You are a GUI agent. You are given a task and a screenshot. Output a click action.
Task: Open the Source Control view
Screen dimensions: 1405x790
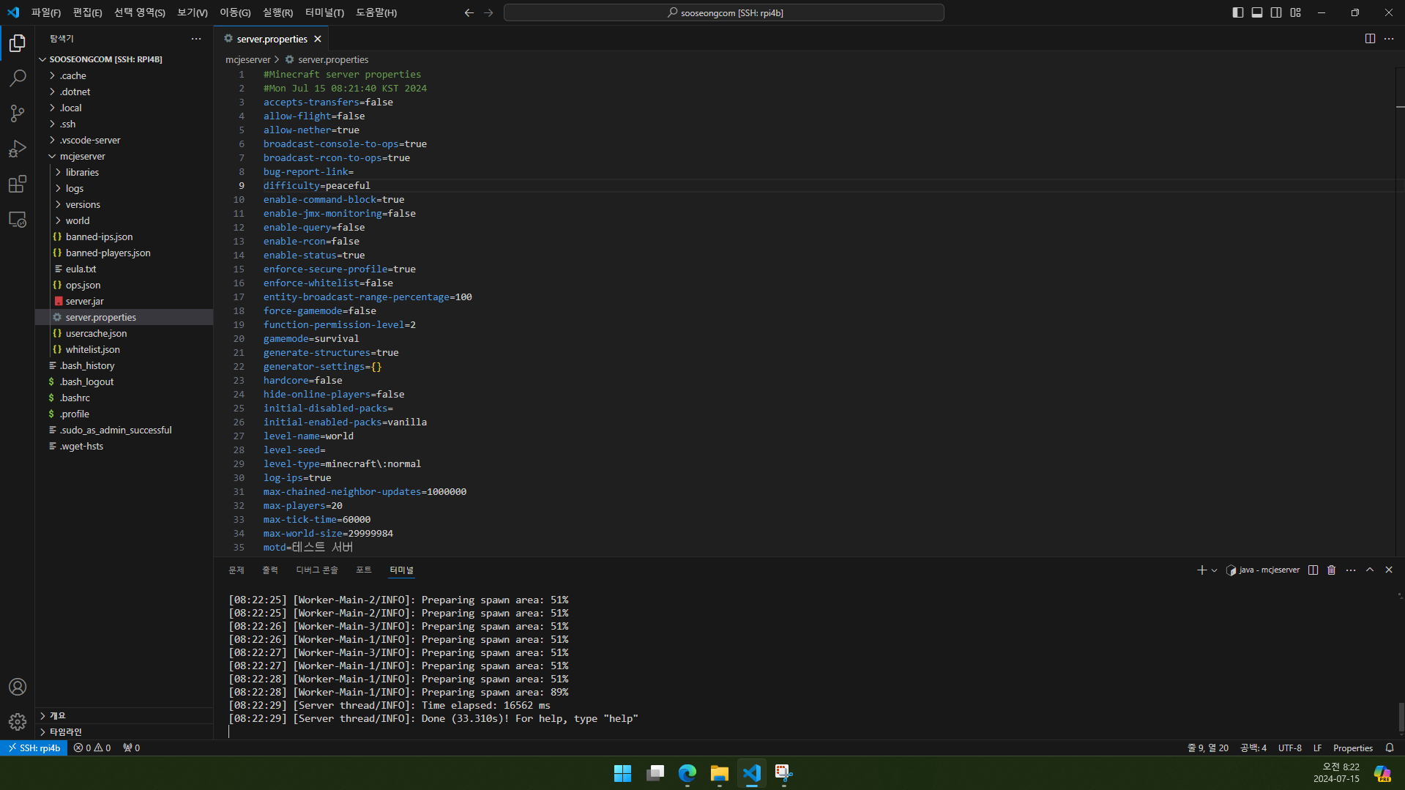[x=18, y=113]
